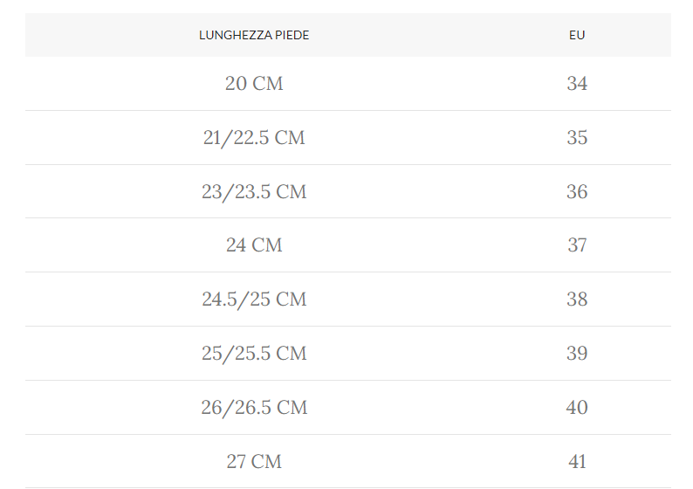The image size is (693, 489).
Task: Click the EU column header
Action: 577,36
